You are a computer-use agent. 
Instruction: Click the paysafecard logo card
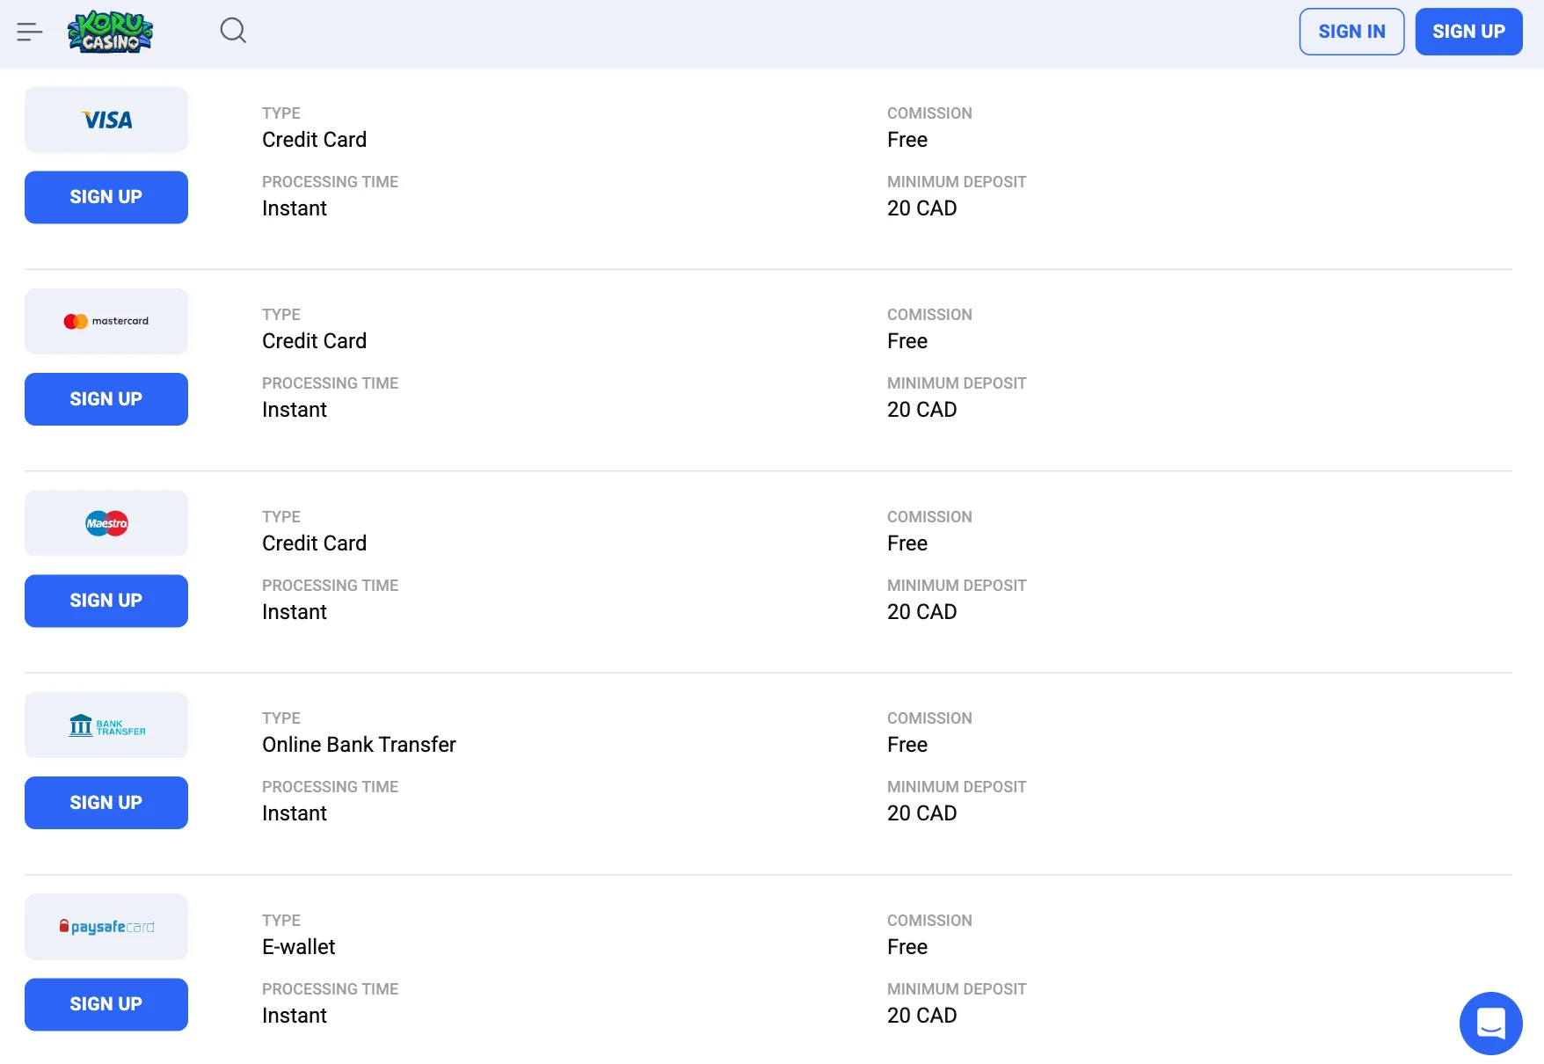pos(106,927)
